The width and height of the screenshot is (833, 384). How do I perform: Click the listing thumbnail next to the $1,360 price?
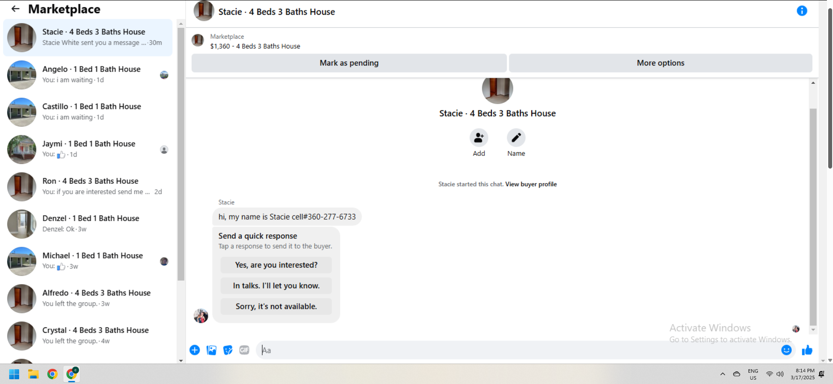[198, 40]
